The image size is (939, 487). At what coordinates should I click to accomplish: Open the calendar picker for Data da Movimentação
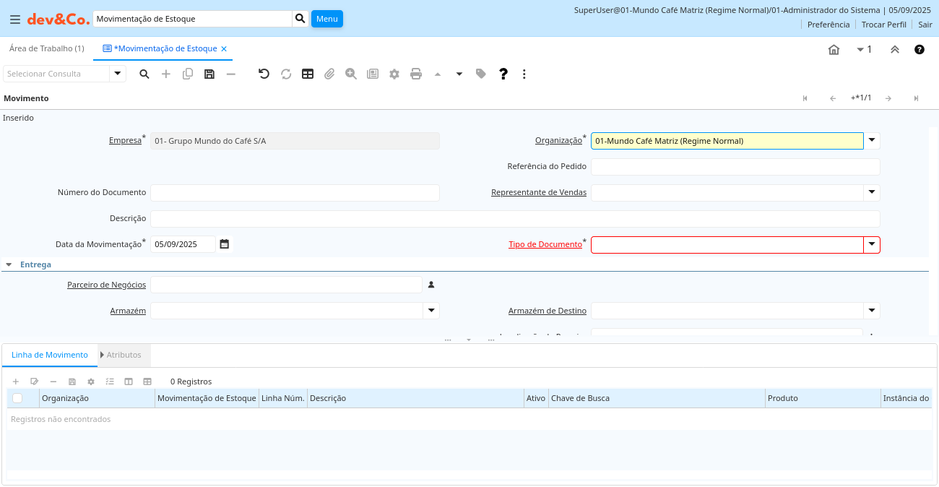coord(225,244)
